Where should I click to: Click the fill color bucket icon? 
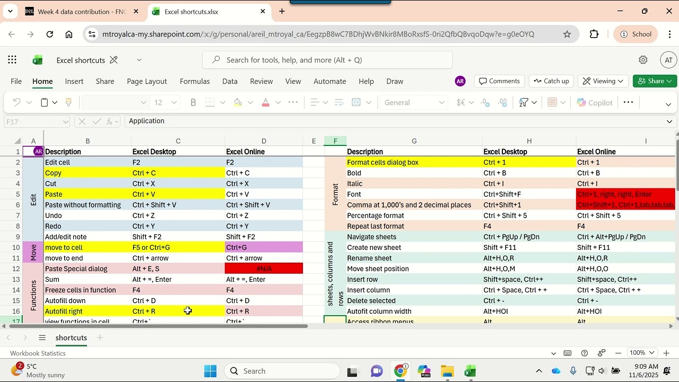pos(238,102)
